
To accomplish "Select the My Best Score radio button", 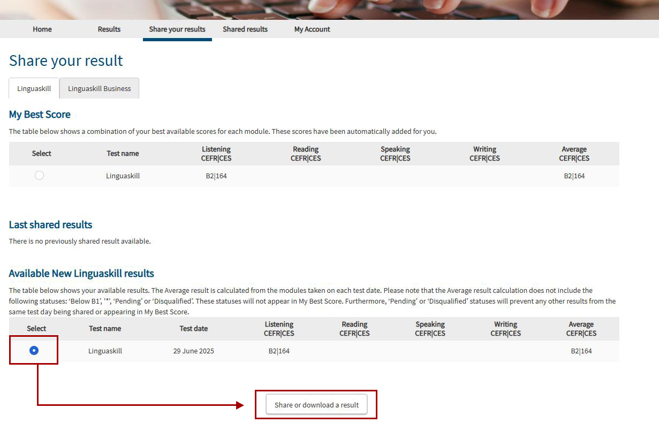I will pyautogui.click(x=39, y=175).
